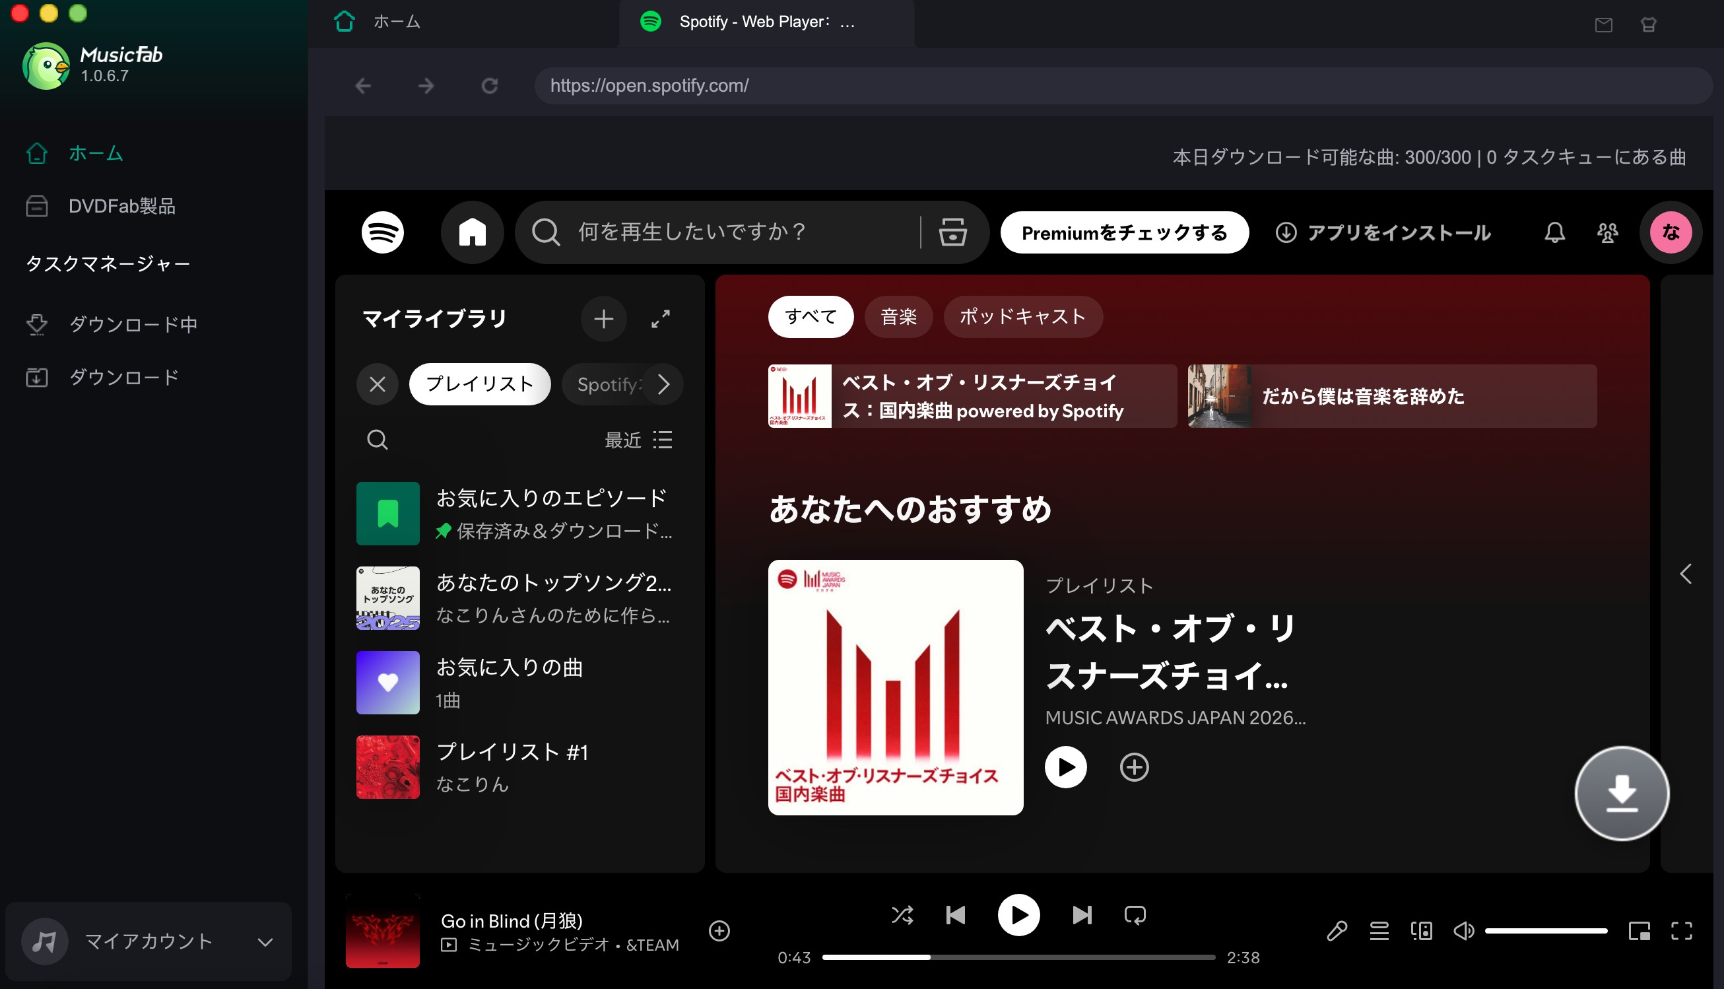Open the 最近 sort order dropdown
1724x989 pixels.
pos(638,440)
